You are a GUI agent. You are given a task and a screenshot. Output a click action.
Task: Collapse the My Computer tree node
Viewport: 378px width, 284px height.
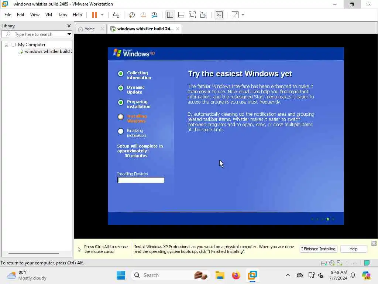tap(7, 45)
